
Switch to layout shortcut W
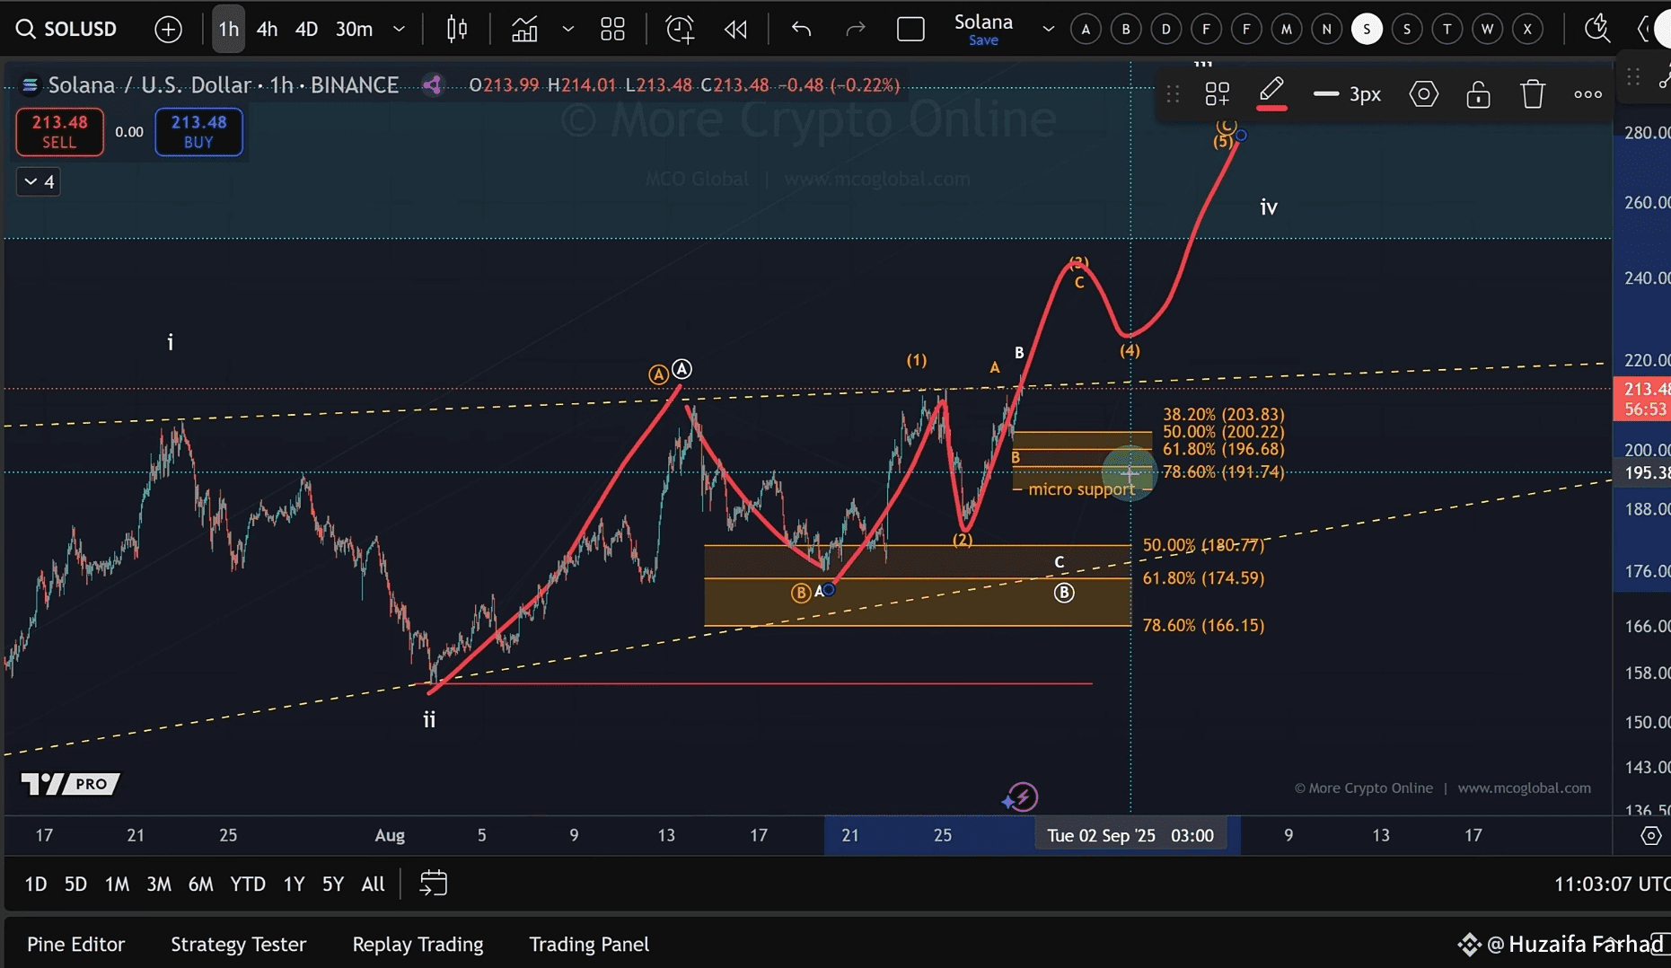click(1487, 29)
